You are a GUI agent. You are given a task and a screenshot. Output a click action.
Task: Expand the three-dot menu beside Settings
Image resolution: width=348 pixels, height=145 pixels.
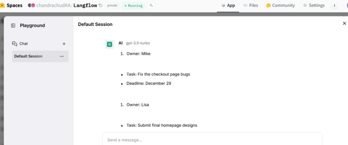coord(334,5)
